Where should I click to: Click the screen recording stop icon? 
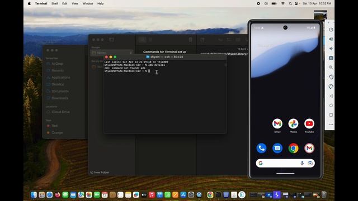tap(258, 3)
